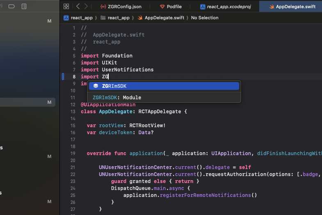Click 'import UIKit' line
The image size is (322, 215).
99,63
